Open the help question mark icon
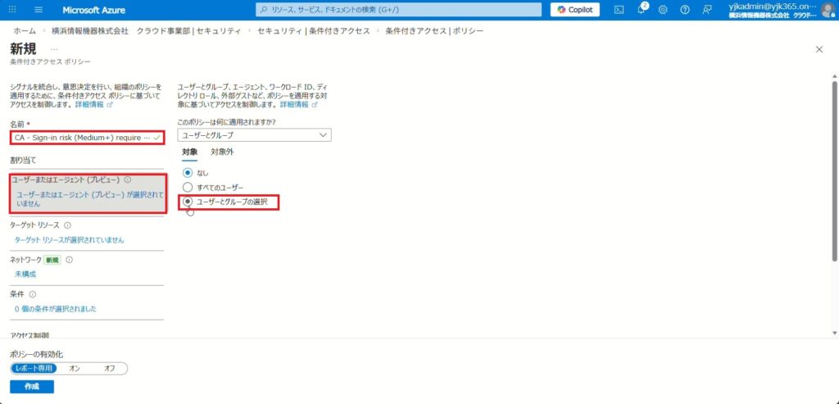 point(685,10)
